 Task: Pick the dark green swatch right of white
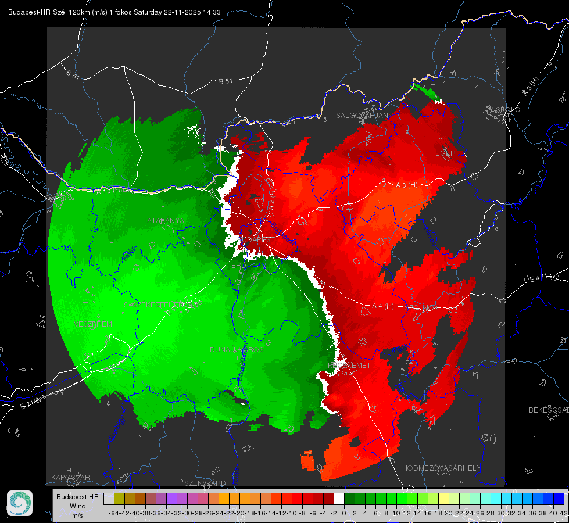coord(349,499)
